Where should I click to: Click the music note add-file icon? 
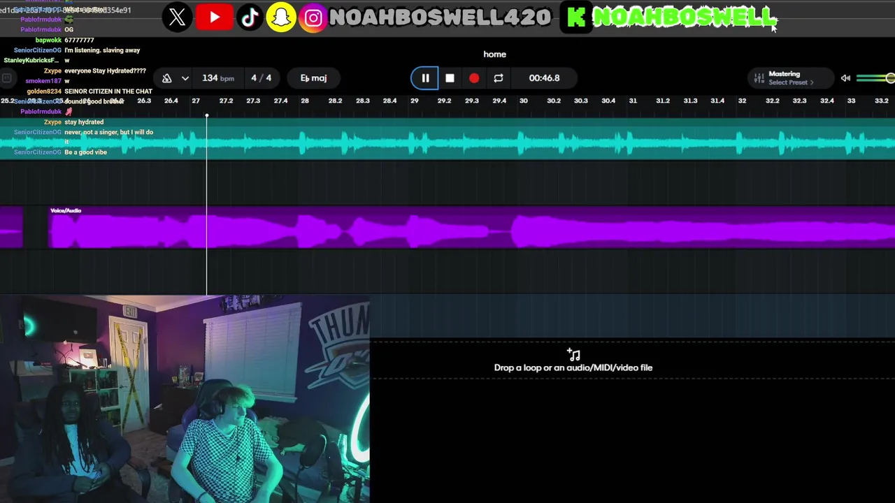point(573,354)
